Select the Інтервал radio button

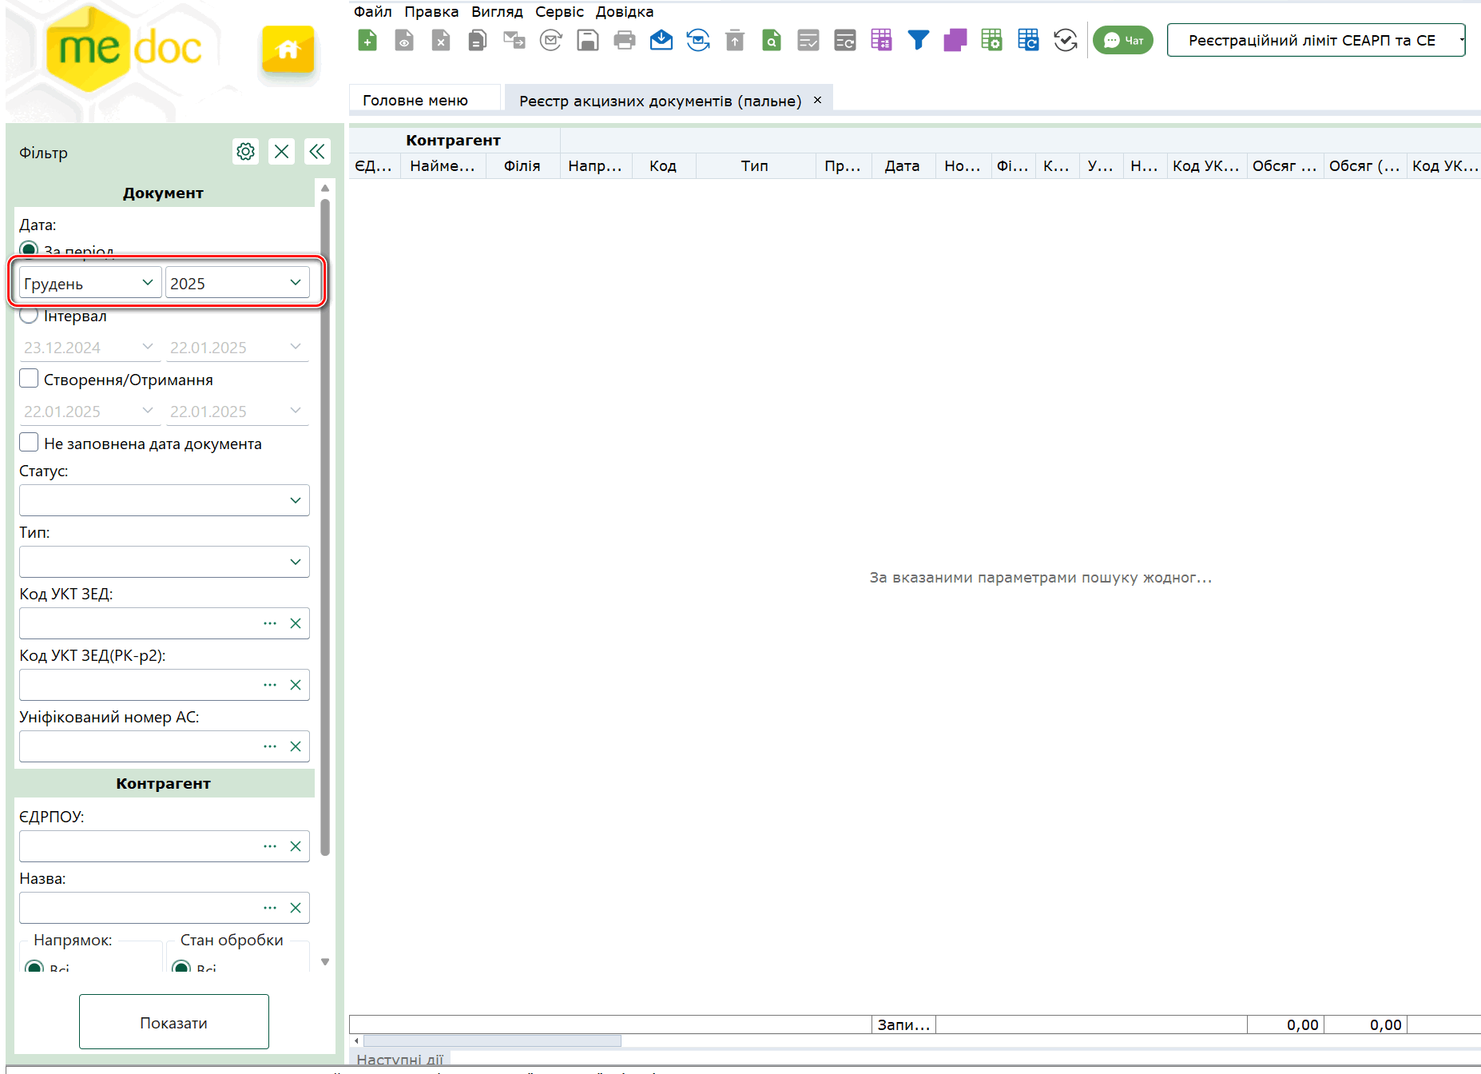[29, 315]
